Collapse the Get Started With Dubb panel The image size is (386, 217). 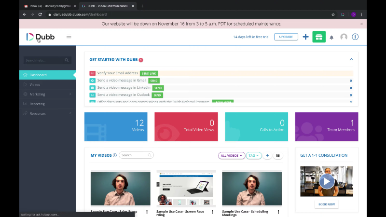[x=351, y=59]
